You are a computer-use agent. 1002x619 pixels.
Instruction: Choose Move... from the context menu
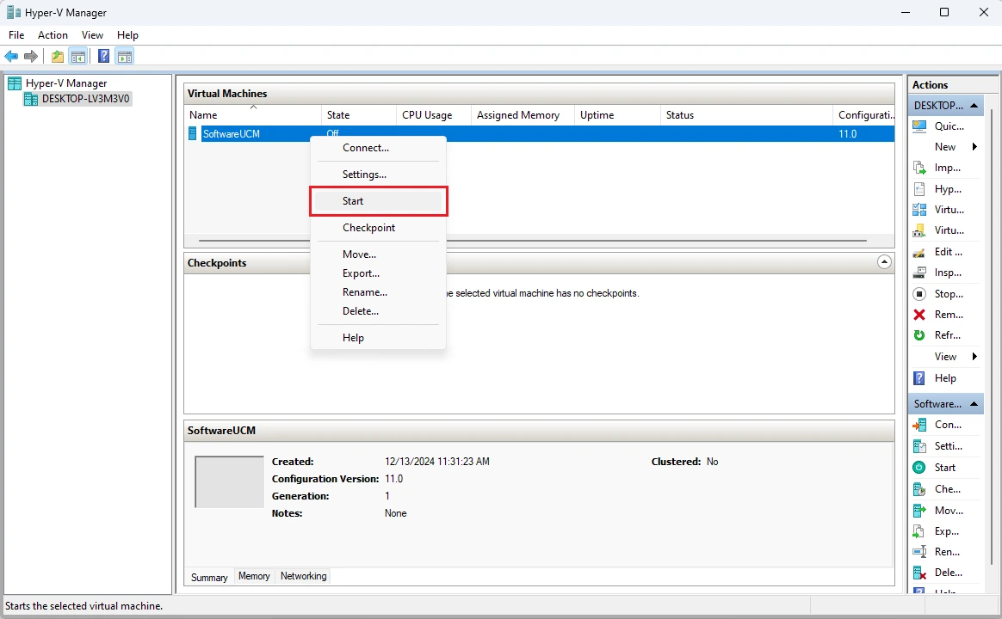(x=378, y=254)
